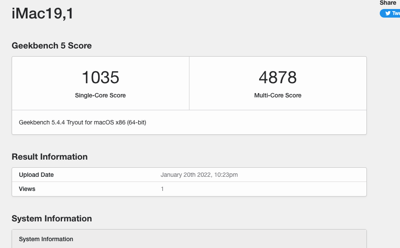Click the System Information table header row
The width and height of the screenshot is (400, 248).
pyautogui.click(x=189, y=239)
